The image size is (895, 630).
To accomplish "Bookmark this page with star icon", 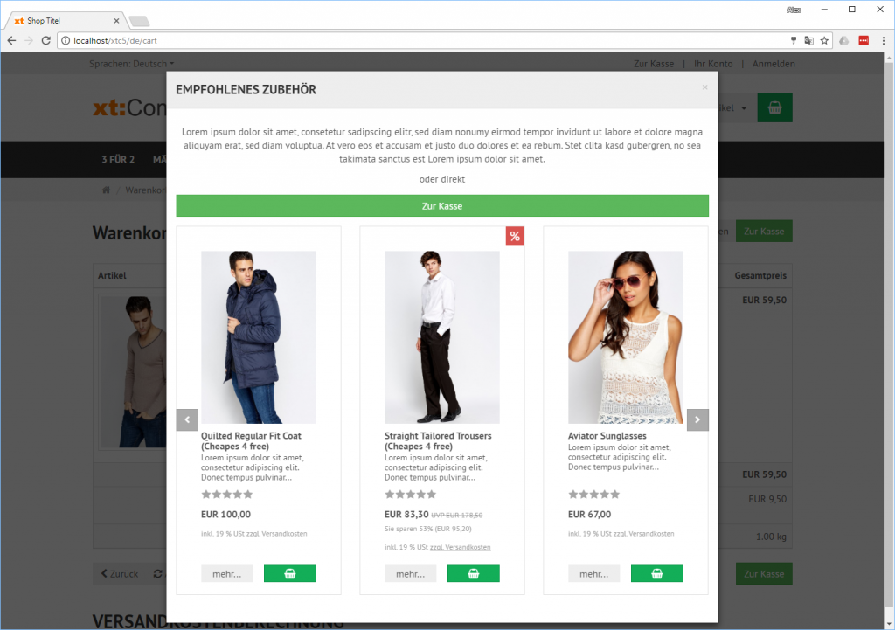I will click(x=823, y=40).
